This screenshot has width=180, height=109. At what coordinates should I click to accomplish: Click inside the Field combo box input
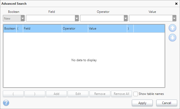(x=50, y=18)
